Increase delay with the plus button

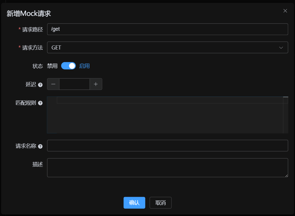(96, 84)
